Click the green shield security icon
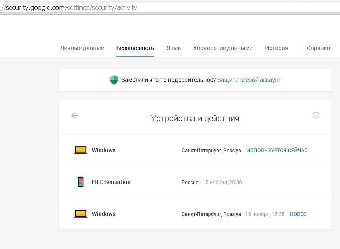The image size is (340, 249). click(114, 80)
